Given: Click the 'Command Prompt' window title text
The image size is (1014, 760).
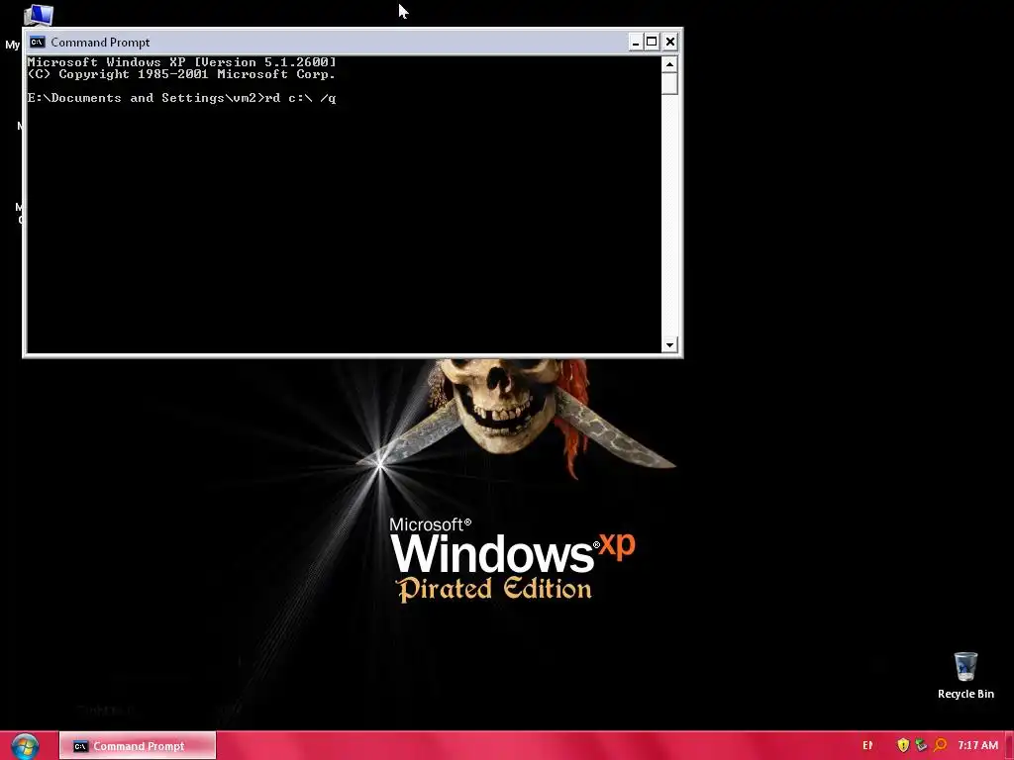Looking at the screenshot, I should [x=100, y=42].
